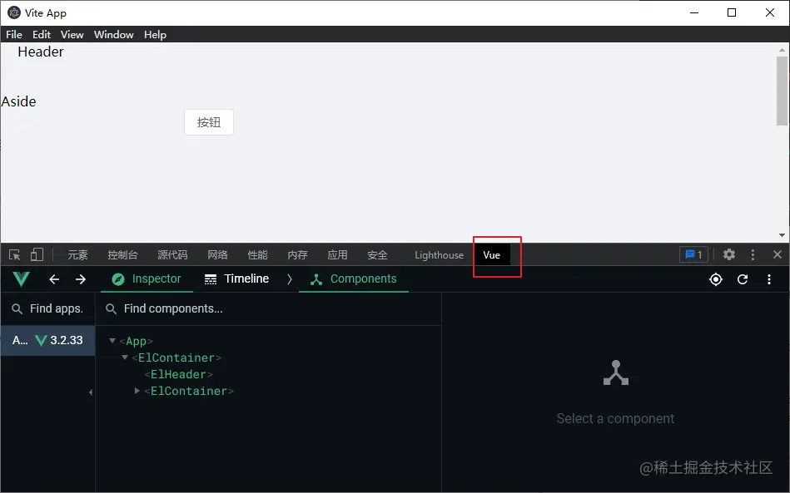
Task: Click the scrollbar up arrow
Action: (782, 50)
